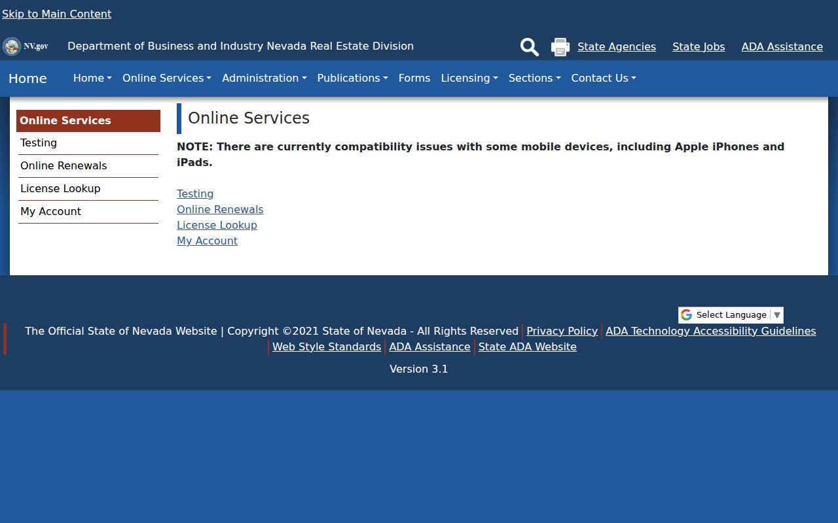
Task: Follow the My Account content link
Action: (207, 241)
